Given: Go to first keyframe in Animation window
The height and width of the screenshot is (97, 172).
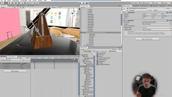Looking at the screenshot, I should pos(10,58).
